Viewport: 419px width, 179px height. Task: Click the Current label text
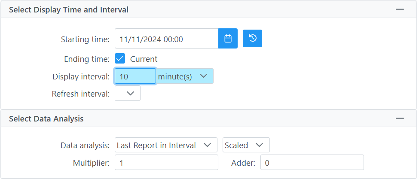point(144,59)
